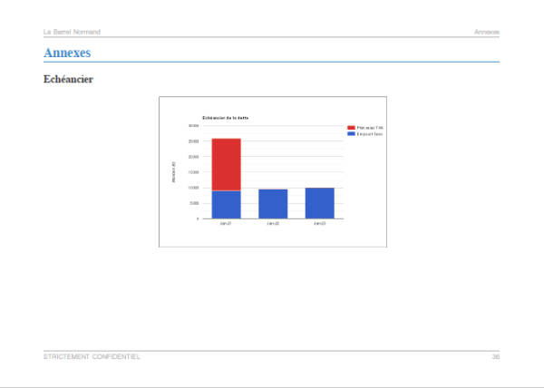
Task: Click the blue legend swatch
Action: [351, 134]
